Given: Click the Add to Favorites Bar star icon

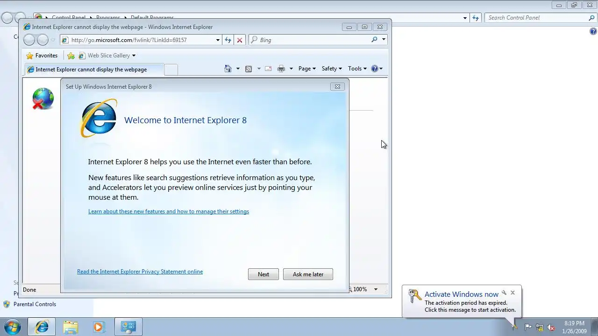Looking at the screenshot, I should point(71,56).
